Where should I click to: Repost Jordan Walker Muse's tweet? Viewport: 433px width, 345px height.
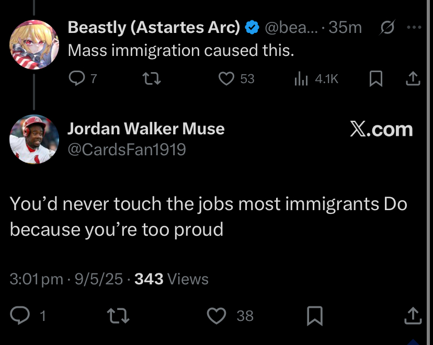pos(118,316)
